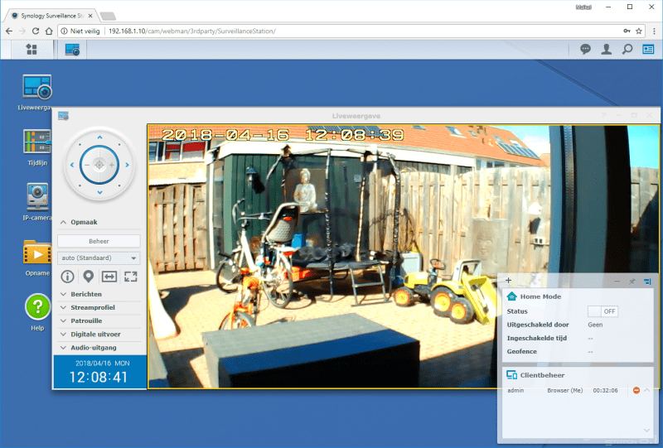Open the E-map location pin icon
This screenshot has width=663, height=448.
(x=88, y=277)
